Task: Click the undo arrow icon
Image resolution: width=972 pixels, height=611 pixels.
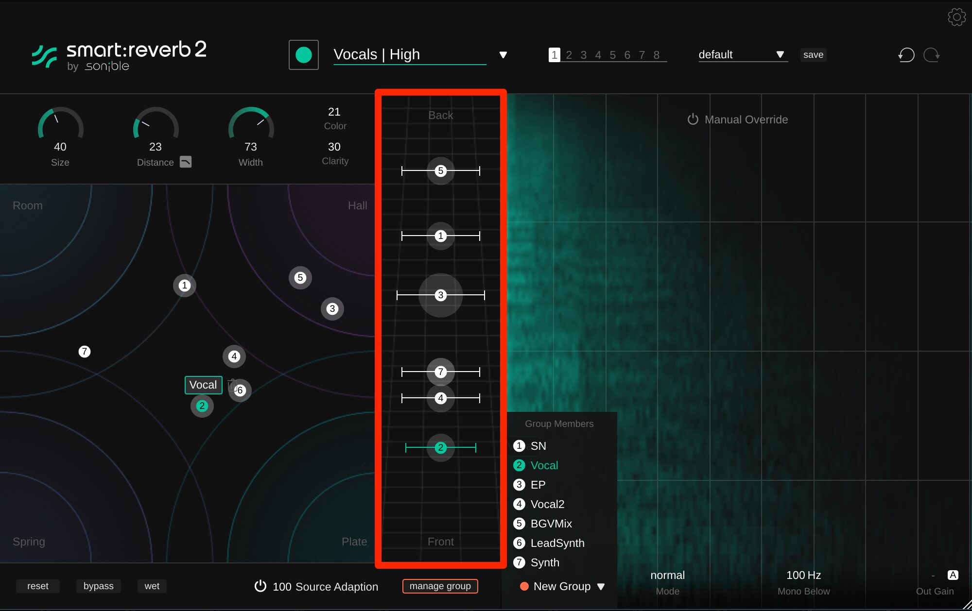Action: click(x=906, y=55)
